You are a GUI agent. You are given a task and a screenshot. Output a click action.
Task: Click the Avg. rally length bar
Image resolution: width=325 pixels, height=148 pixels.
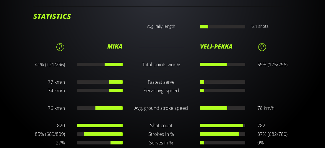pos(222,27)
